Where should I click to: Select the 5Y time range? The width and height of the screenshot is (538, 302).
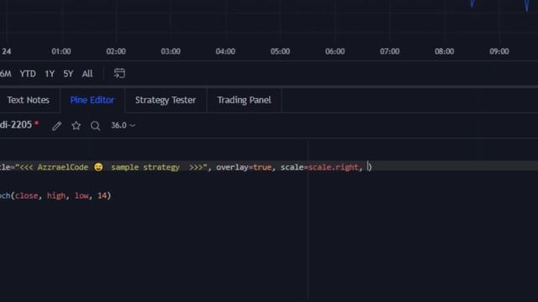68,74
